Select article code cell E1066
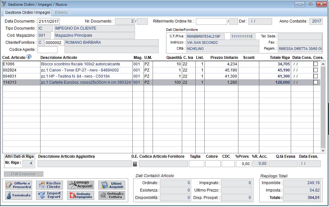The height and width of the screenshot is (207, 329). click(22, 64)
